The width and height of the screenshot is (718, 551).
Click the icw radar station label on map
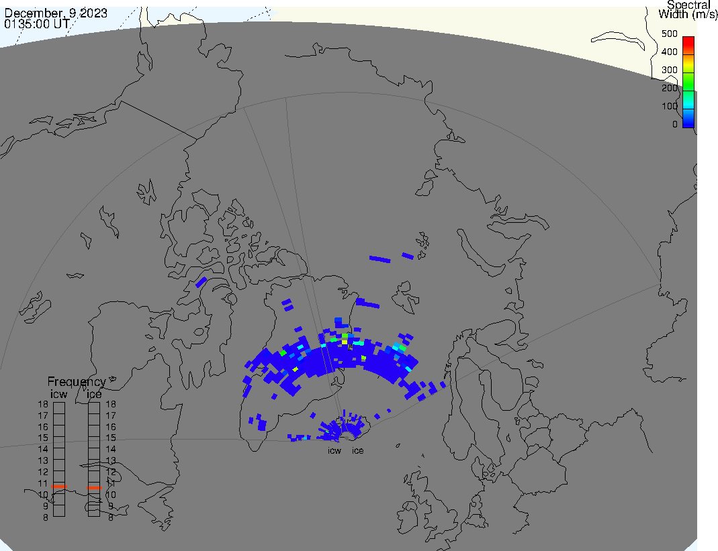334,451
